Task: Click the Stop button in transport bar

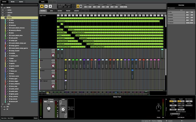Action: (42, 6)
